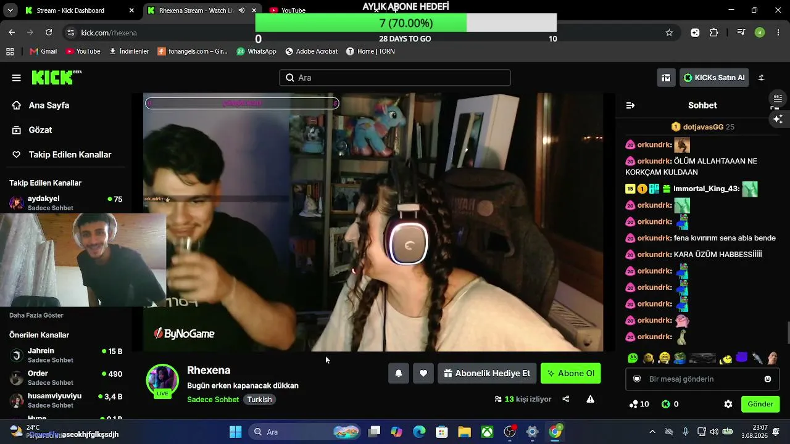This screenshot has height=444, width=790.
Task: Focus the Kick search box Ara
Action: pyautogui.click(x=395, y=78)
